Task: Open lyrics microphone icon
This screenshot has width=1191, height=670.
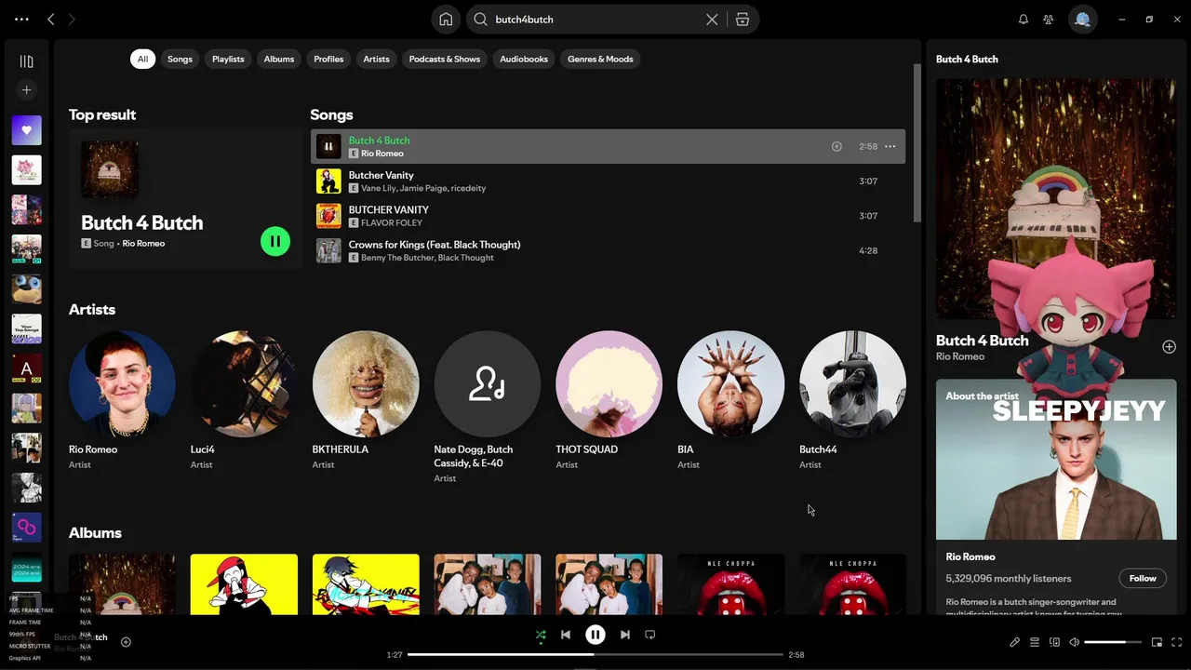Action: point(1015,642)
